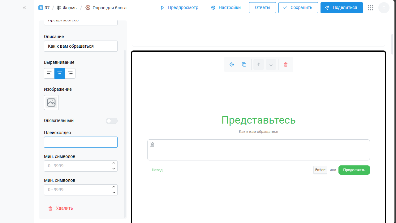Decrease first Мин. символов value

point(114,169)
